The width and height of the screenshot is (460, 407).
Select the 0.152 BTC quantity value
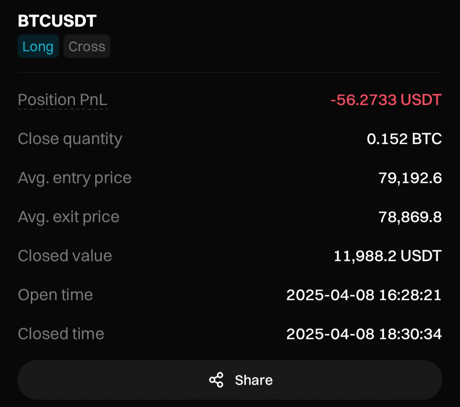coord(404,139)
